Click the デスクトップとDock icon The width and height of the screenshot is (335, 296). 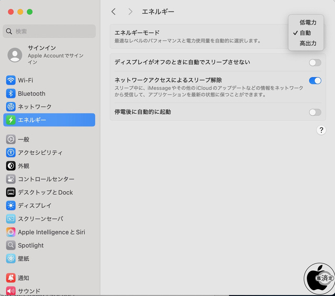click(x=10, y=192)
